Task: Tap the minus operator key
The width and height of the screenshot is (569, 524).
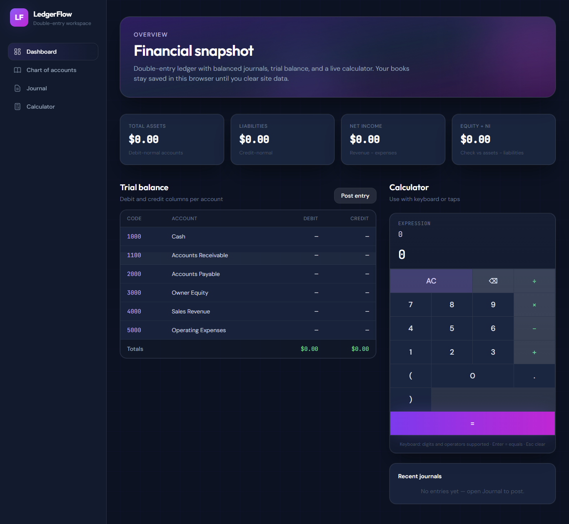Action: pos(534,328)
